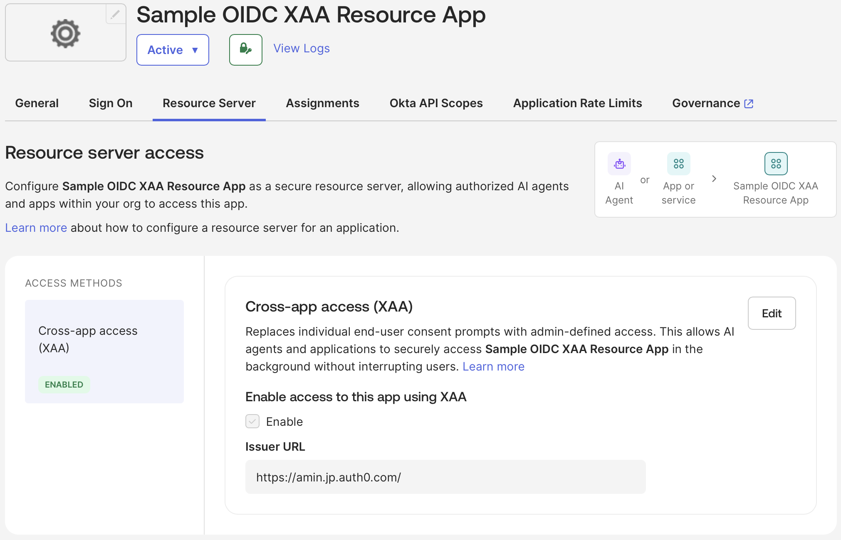Screen dimensions: 841x540
Task: Click the AI Agent robot icon
Action: point(619,164)
